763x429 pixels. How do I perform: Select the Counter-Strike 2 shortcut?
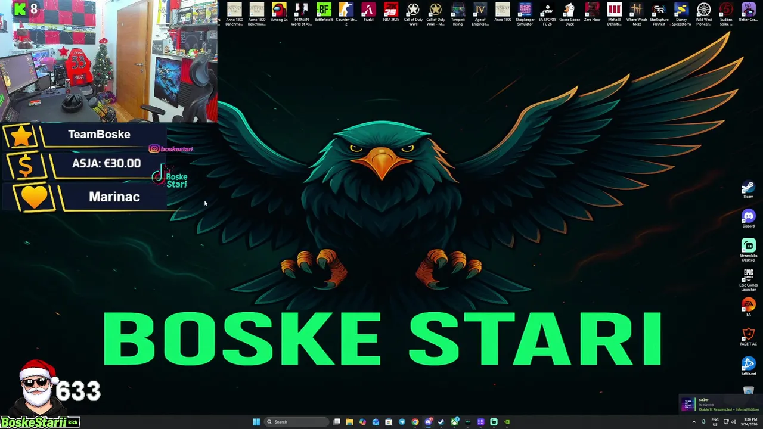[346, 14]
